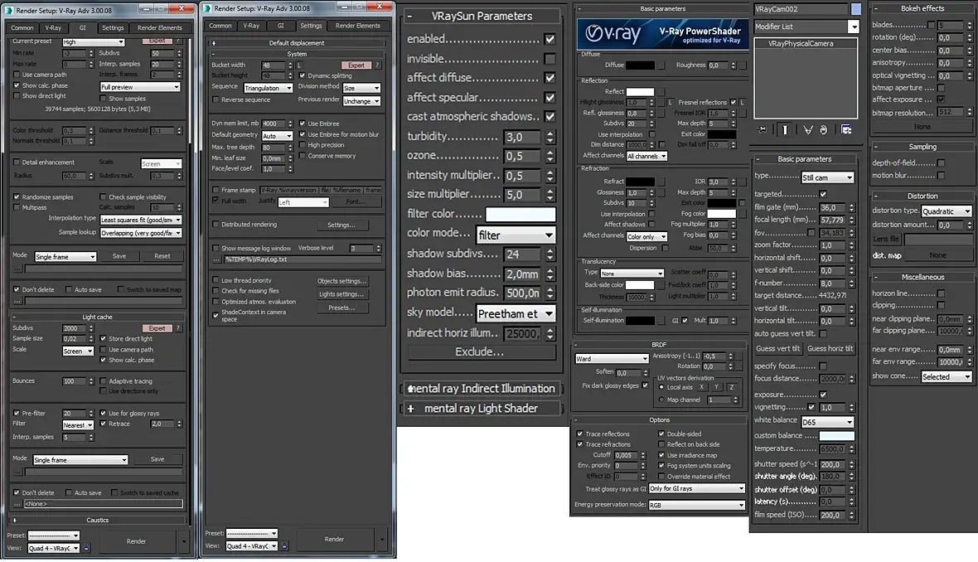
Task: Click map slot button next to Diffuse swatch
Action: coord(661,65)
